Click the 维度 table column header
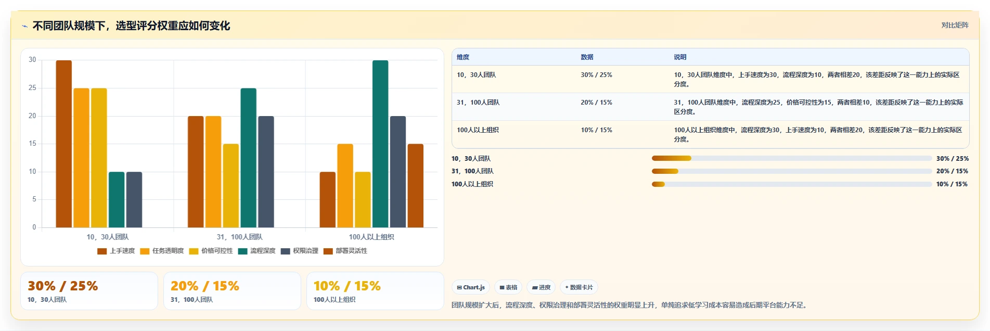The width and height of the screenshot is (990, 331). (463, 57)
